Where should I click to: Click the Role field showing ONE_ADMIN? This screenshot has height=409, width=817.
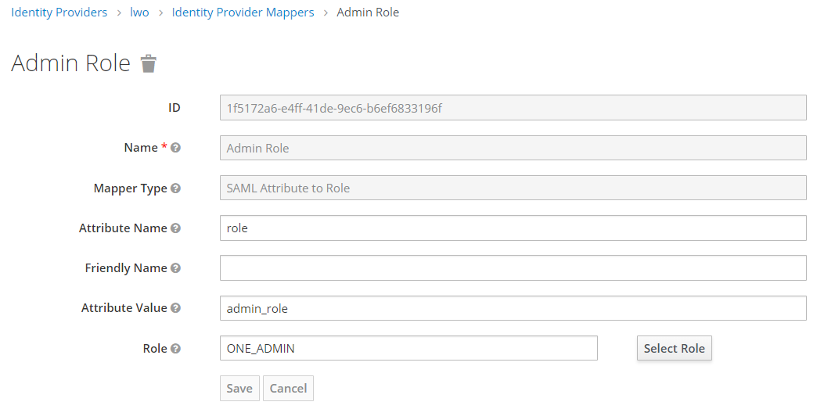[408, 349]
